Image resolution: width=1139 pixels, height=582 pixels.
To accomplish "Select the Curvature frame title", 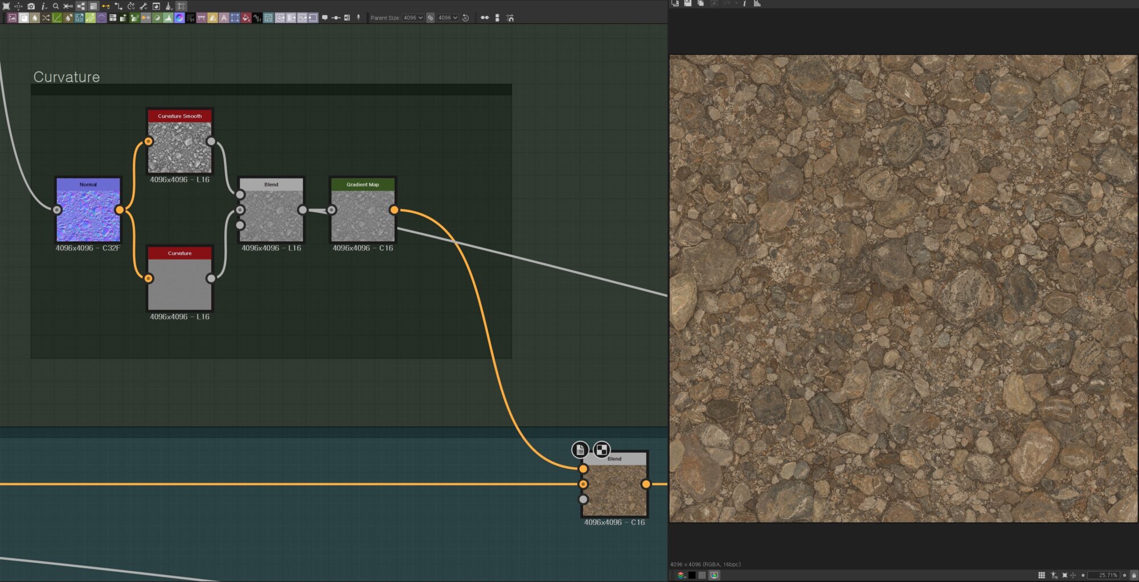I will click(x=67, y=77).
